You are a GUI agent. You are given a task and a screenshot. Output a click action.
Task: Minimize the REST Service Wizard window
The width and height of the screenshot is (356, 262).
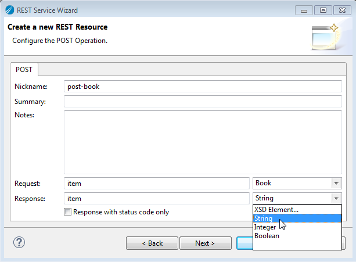tap(304, 10)
